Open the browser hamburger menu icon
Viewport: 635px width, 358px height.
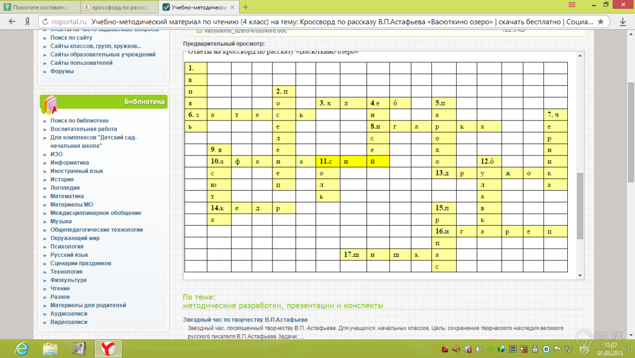[x=572, y=5]
